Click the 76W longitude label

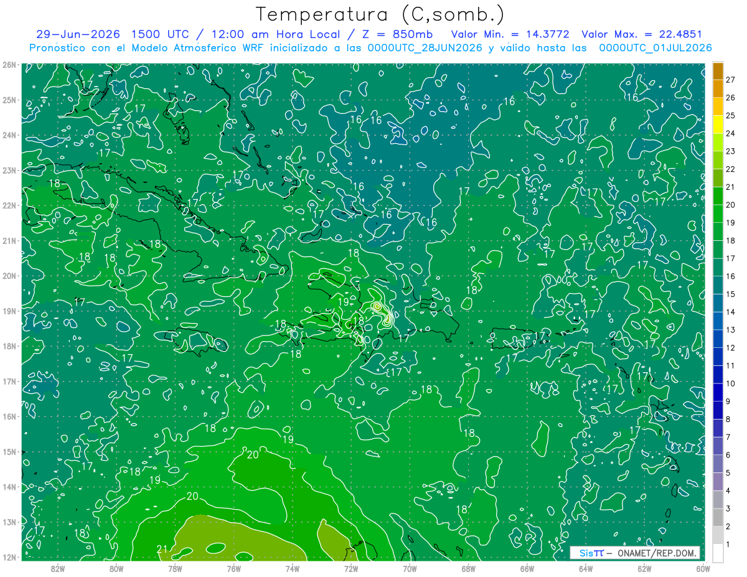pyautogui.click(x=234, y=568)
